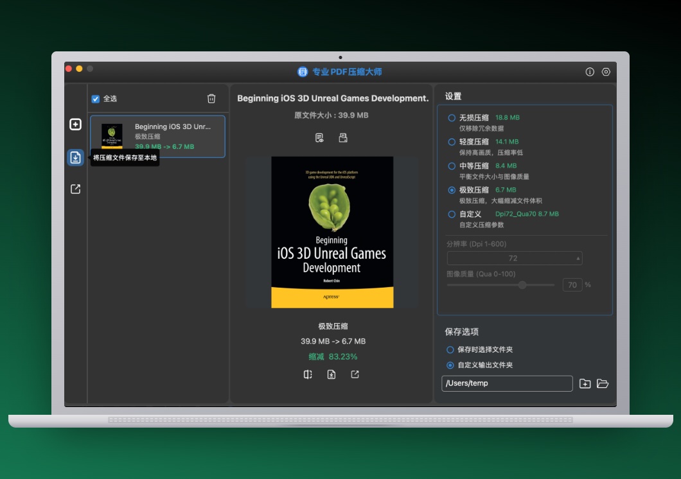The height and width of the screenshot is (479, 681).
Task: Choose the 自定义 custom compression option
Action: tap(452, 214)
